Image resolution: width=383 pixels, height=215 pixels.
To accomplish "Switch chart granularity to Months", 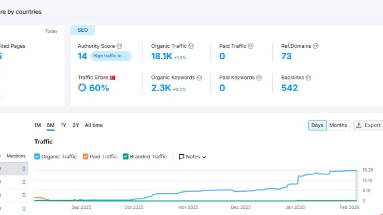I will pos(338,125).
